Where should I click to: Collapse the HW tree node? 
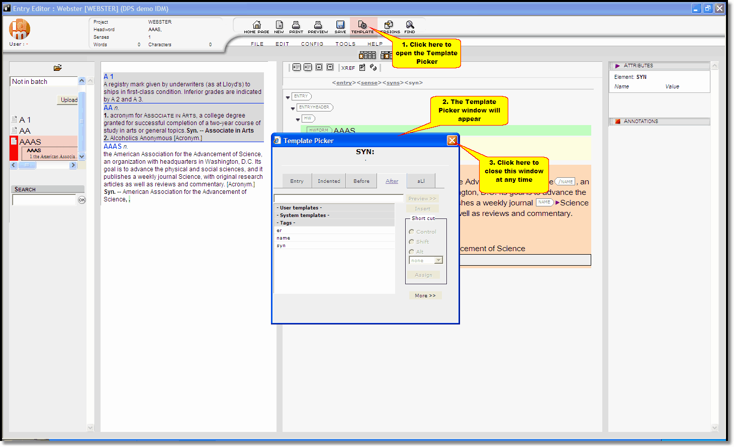(x=298, y=120)
